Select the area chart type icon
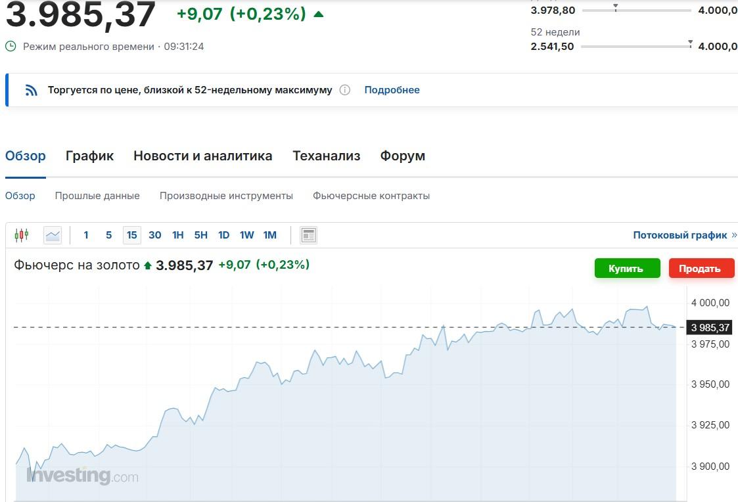738x502 pixels. click(53, 235)
